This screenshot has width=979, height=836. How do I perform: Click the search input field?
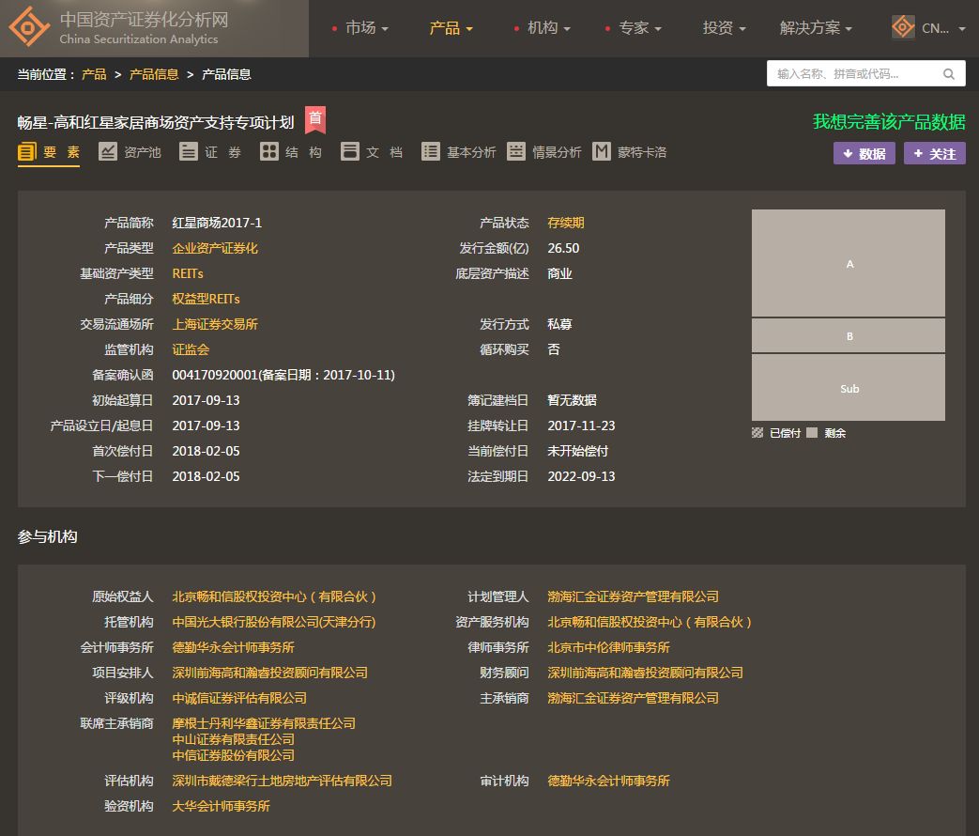(866, 73)
